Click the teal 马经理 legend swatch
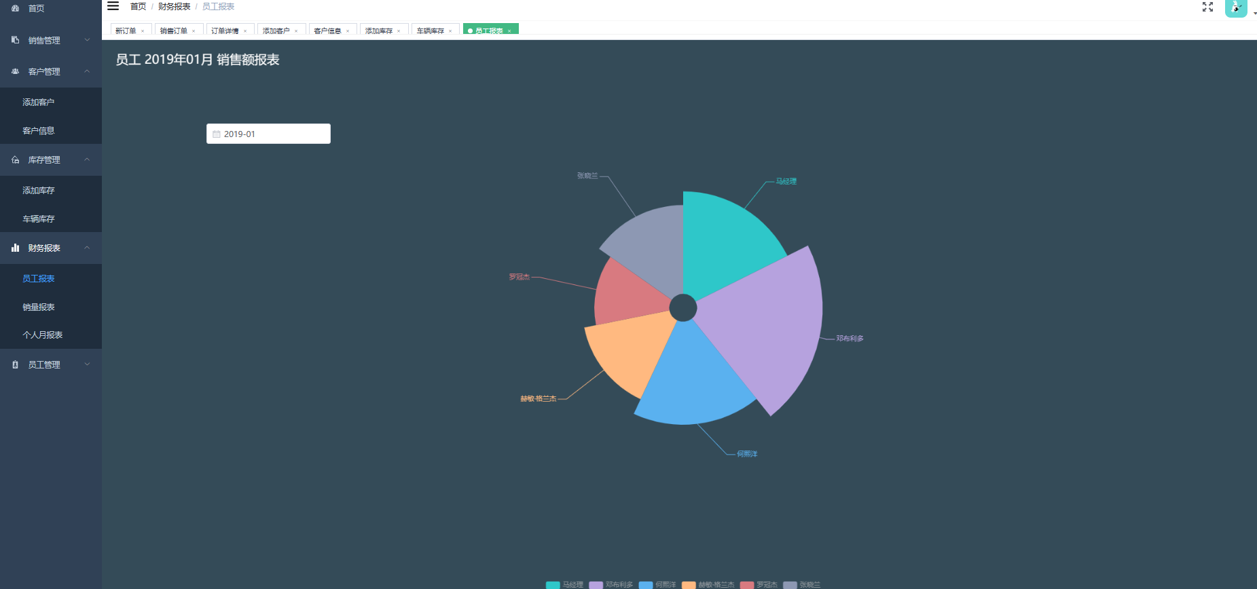Viewport: 1257px width, 589px height. click(x=553, y=585)
